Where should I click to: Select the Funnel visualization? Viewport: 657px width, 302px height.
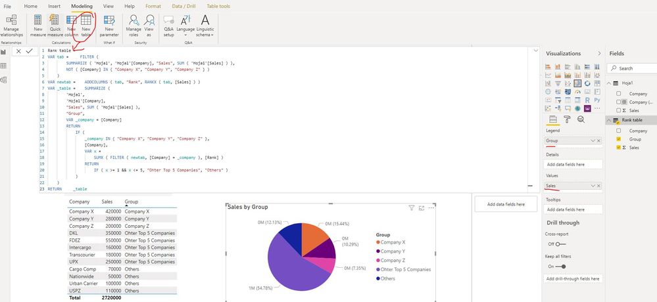pyautogui.click(x=558, y=83)
